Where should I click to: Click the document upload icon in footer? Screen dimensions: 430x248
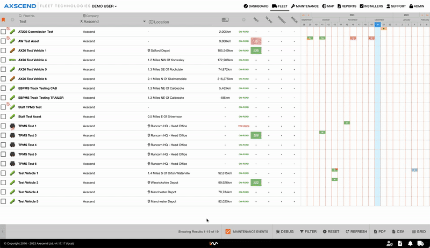(400, 244)
